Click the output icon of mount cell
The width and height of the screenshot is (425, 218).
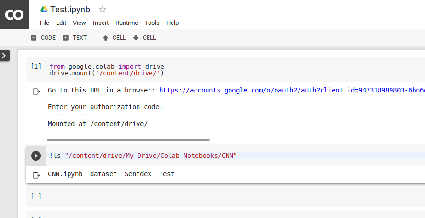36,91
